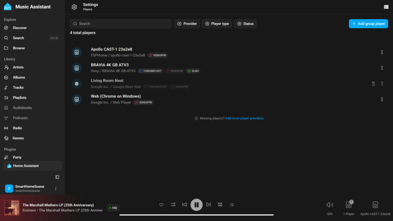Click the Living Room Nest disabled icon

[77, 84]
